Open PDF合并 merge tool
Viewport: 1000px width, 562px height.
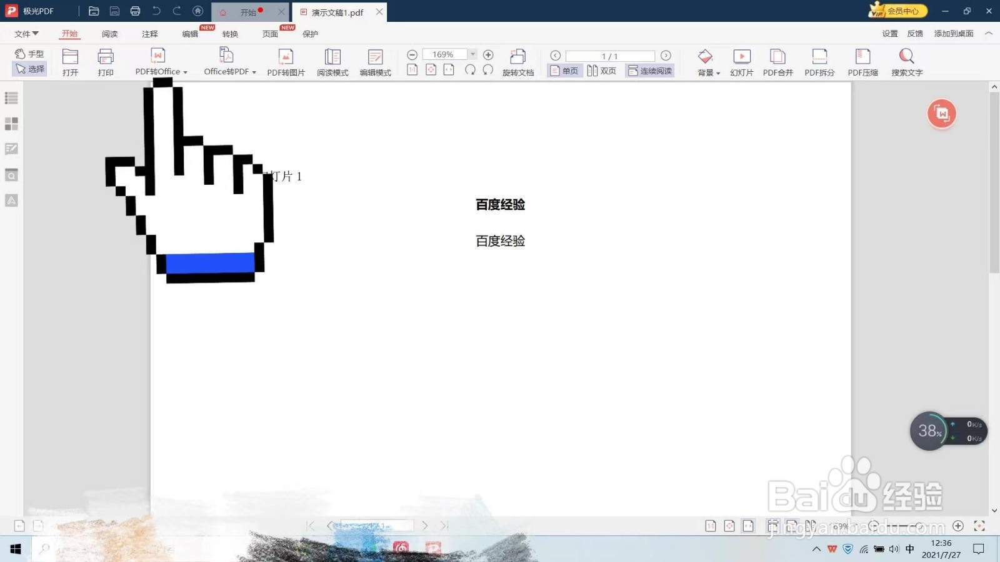tap(777, 62)
